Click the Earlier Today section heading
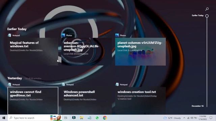The image size is (216, 121). (x=17, y=29)
